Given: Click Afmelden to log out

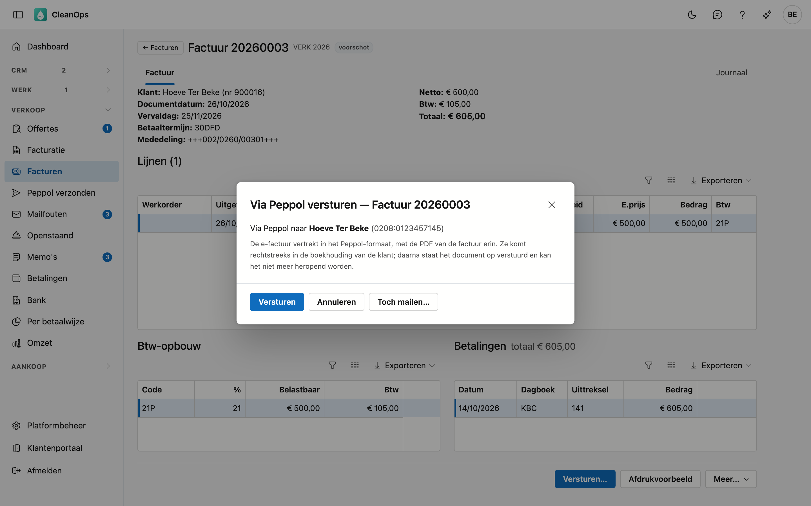Looking at the screenshot, I should point(62,471).
